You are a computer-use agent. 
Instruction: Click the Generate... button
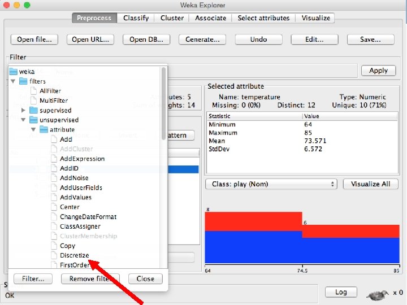pyautogui.click(x=202, y=40)
